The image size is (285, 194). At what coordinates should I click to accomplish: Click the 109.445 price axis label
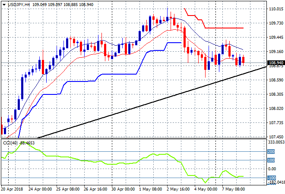[x=276, y=38]
